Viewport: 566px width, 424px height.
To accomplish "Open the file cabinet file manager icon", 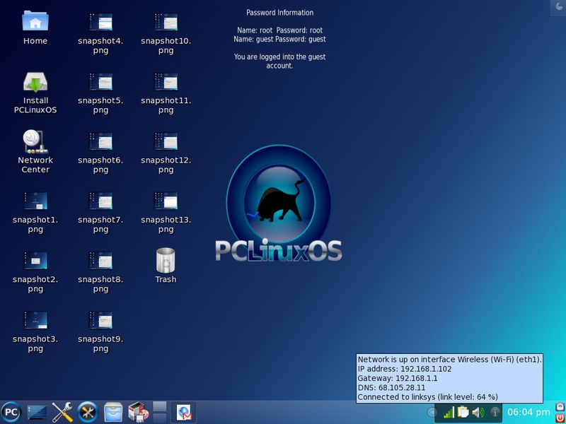I will click(x=113, y=412).
